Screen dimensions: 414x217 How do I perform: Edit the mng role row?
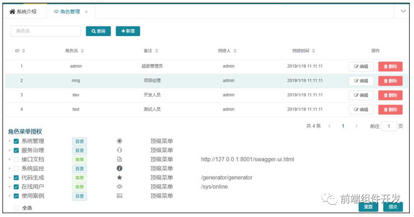[x=361, y=81]
